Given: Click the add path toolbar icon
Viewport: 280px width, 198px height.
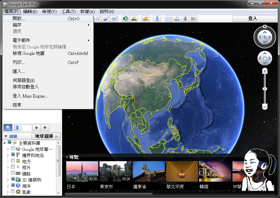Looking at the screenshot, I should click(98, 19).
